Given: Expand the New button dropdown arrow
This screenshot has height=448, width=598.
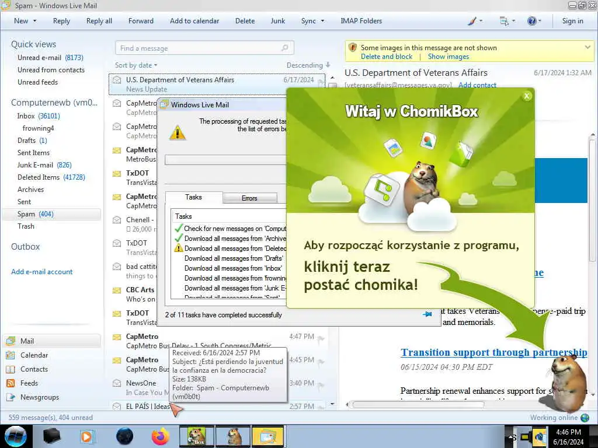Looking at the screenshot, I should (35, 21).
